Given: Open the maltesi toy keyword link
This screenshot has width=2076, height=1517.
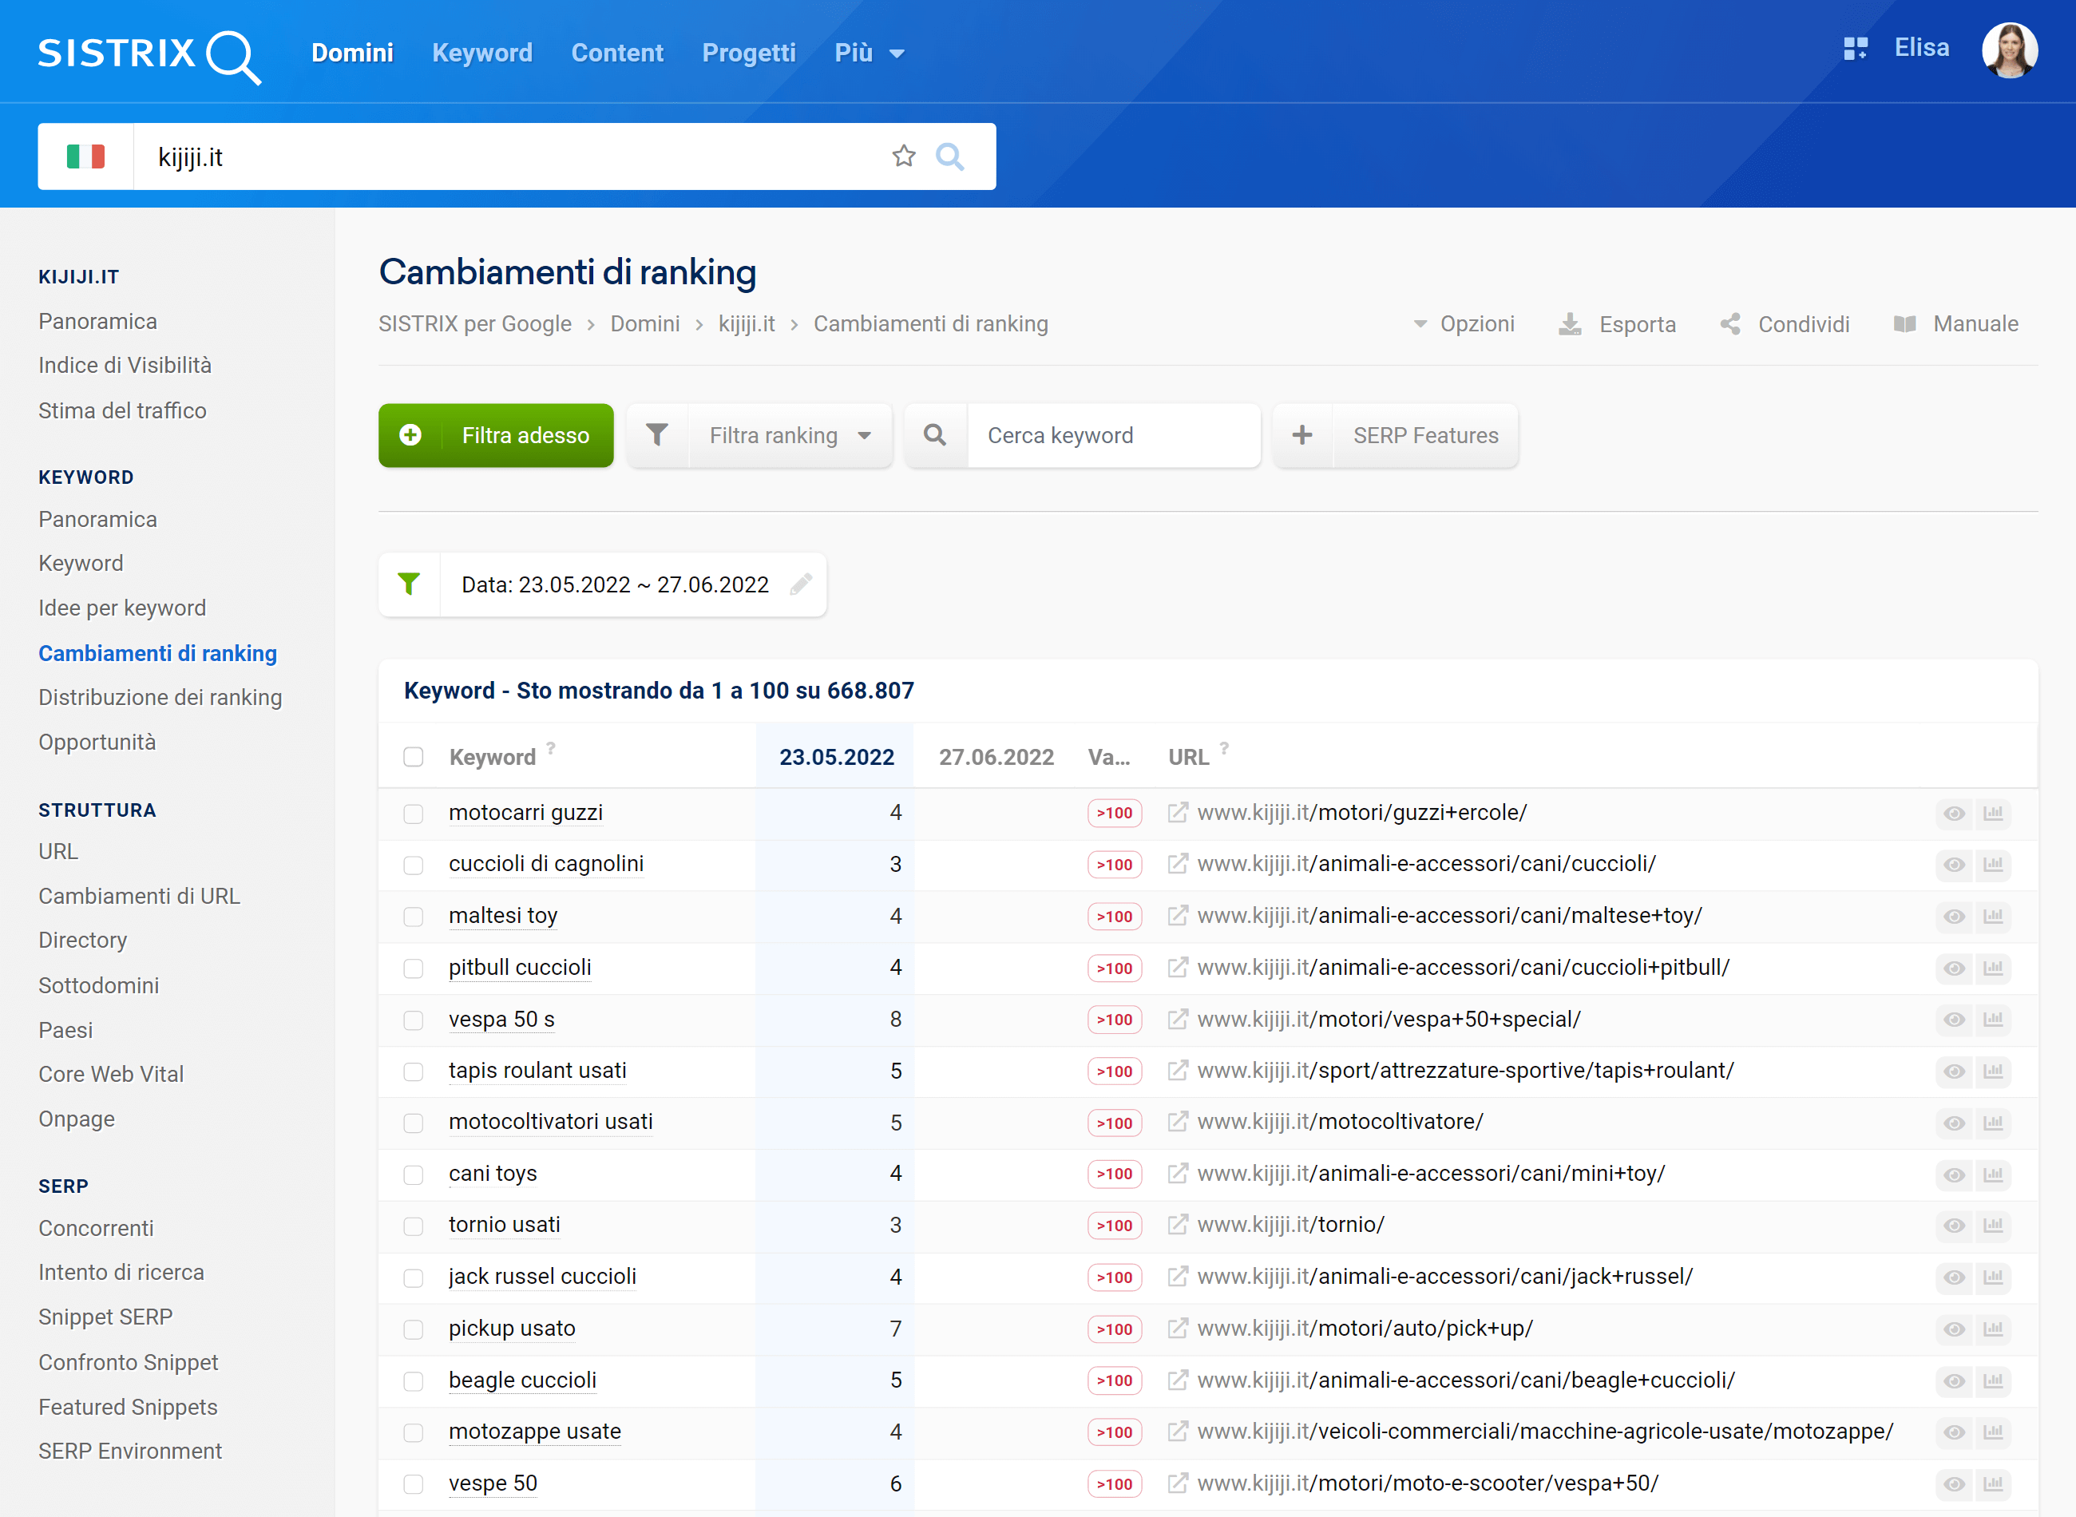Looking at the screenshot, I should 503,917.
